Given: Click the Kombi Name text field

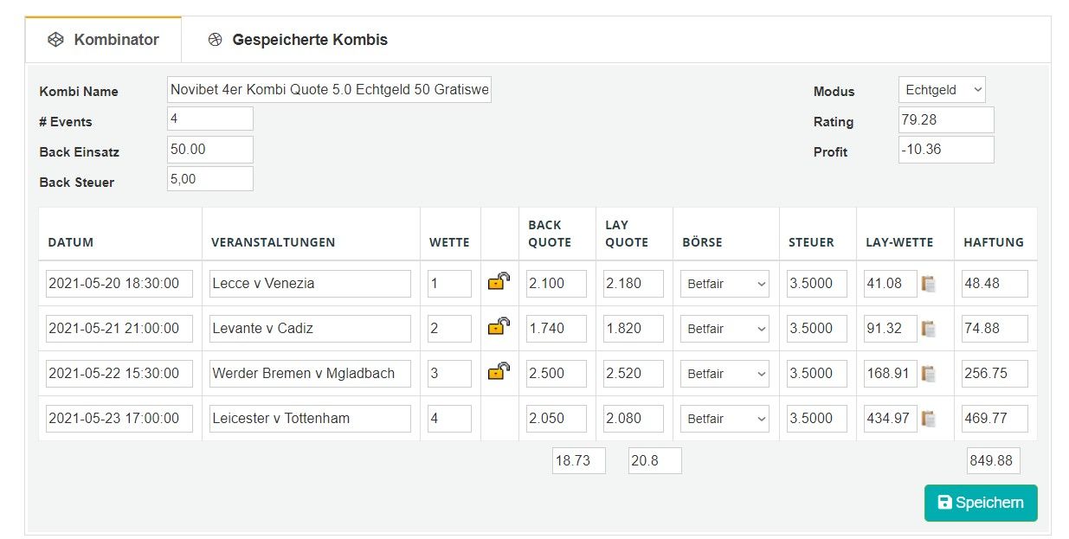Looking at the screenshot, I should pyautogui.click(x=329, y=89).
